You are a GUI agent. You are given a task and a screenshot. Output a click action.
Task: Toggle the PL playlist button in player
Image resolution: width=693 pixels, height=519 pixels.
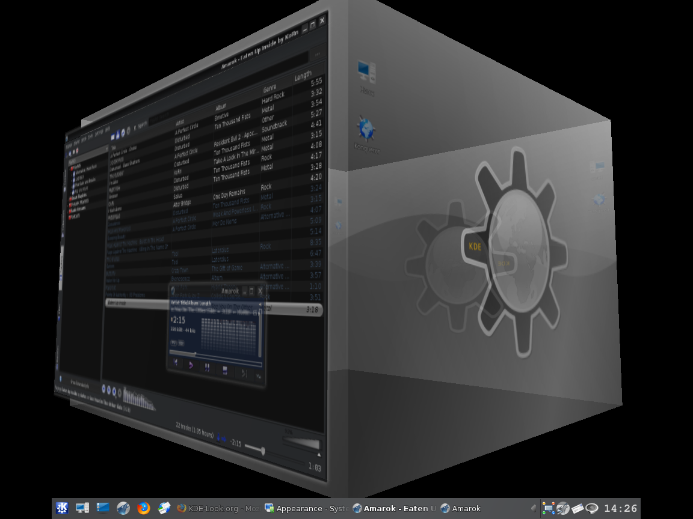[173, 342]
